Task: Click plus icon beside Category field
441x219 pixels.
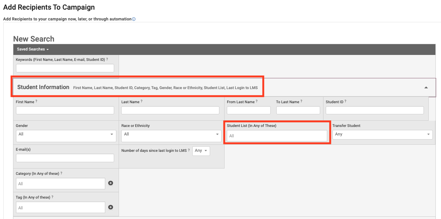Action: (x=110, y=183)
